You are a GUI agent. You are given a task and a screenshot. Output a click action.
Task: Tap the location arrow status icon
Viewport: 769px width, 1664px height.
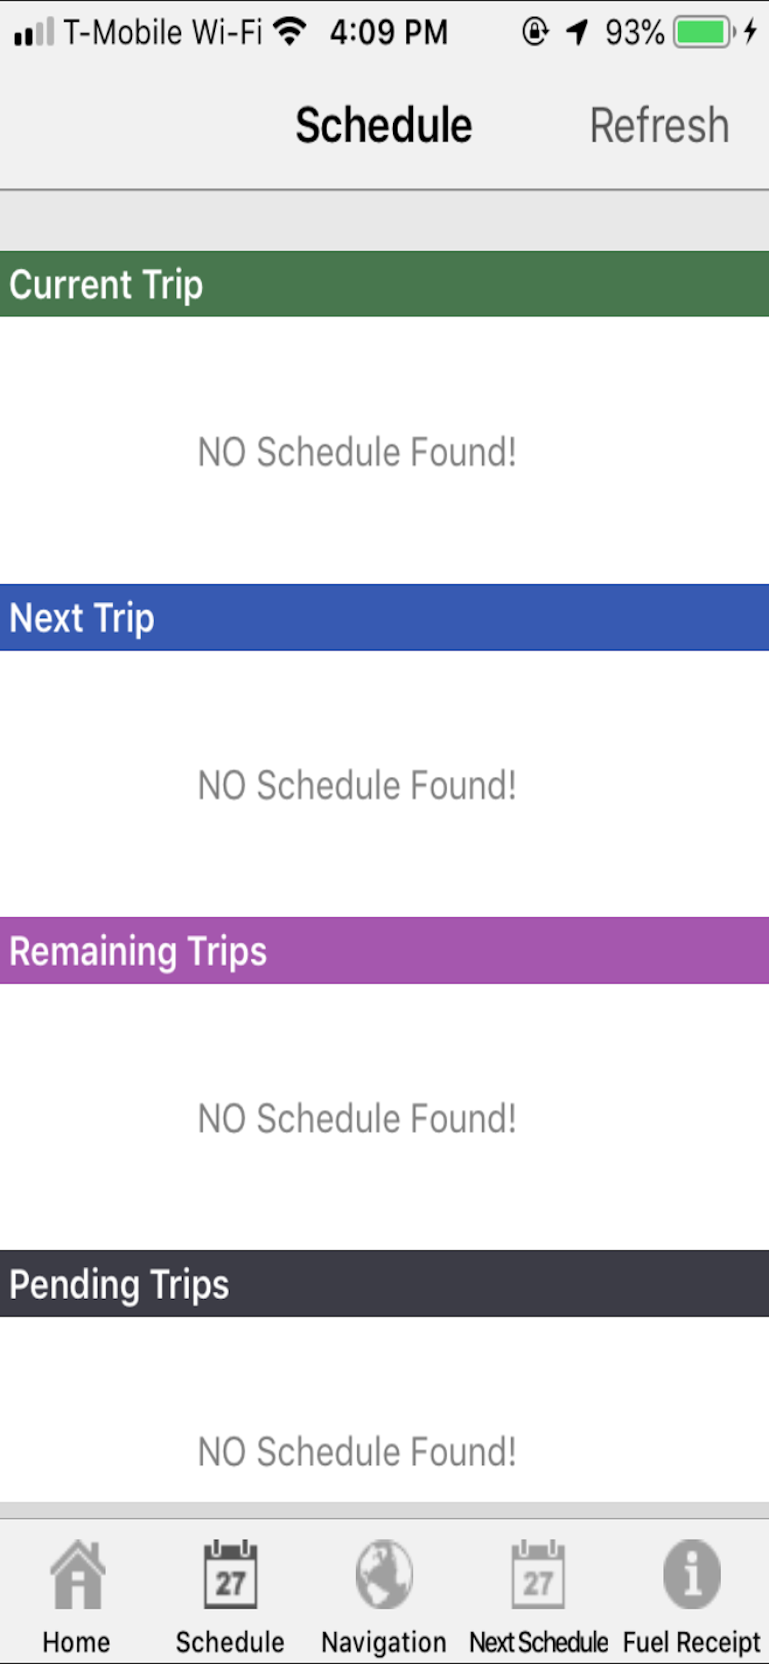click(576, 31)
